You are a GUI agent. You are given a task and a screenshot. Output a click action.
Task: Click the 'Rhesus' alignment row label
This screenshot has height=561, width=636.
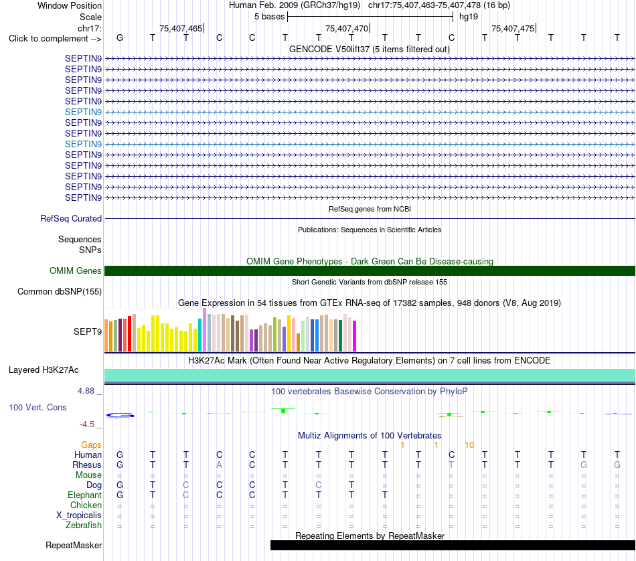coord(87,465)
